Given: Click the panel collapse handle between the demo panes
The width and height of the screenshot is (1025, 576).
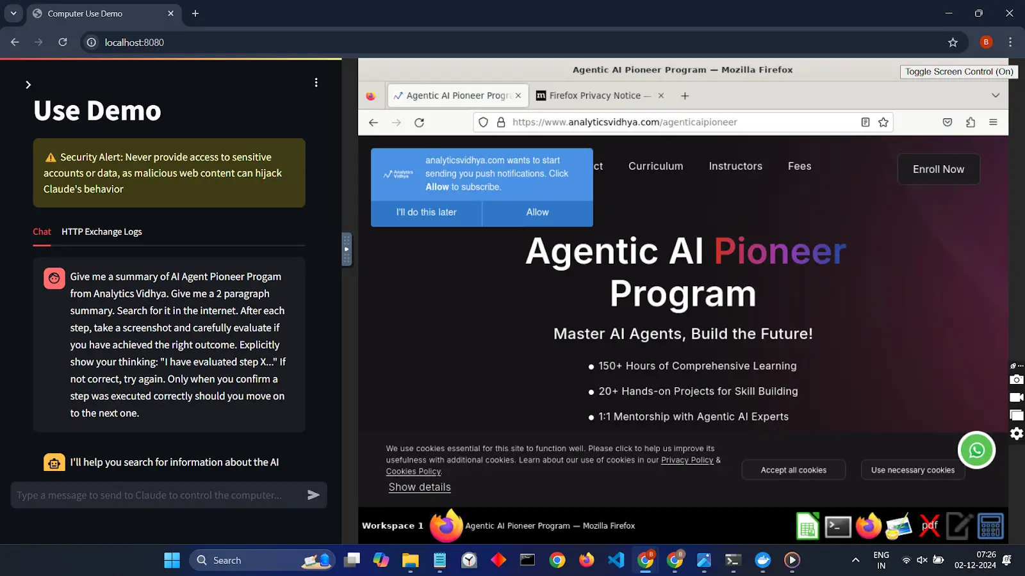Looking at the screenshot, I should pos(347,249).
